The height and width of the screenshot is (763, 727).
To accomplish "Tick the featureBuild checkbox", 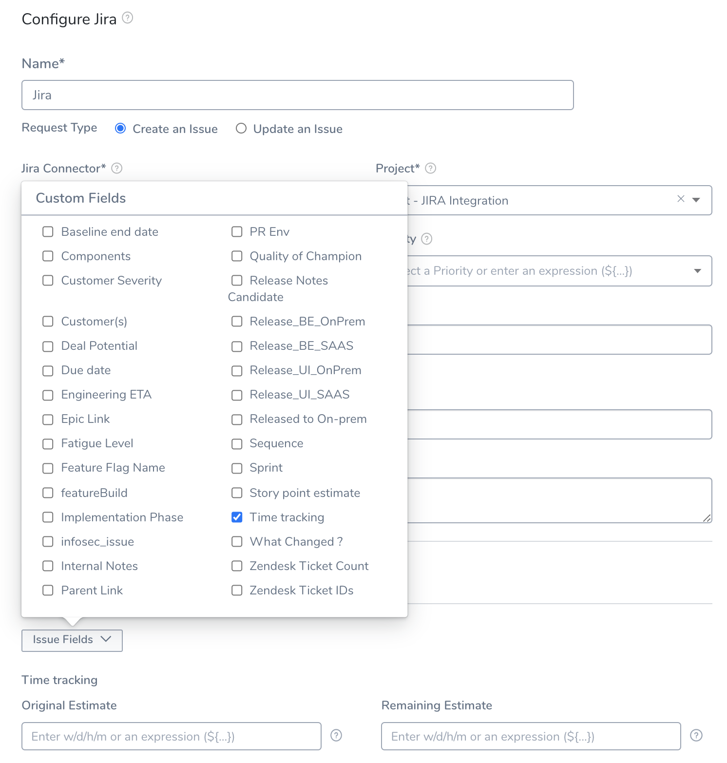I will point(48,493).
